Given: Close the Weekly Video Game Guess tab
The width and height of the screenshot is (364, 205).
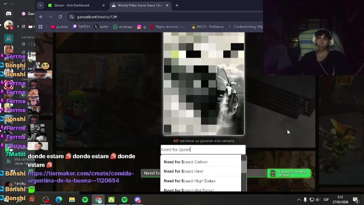Looking at the screenshot, I should [167, 5].
